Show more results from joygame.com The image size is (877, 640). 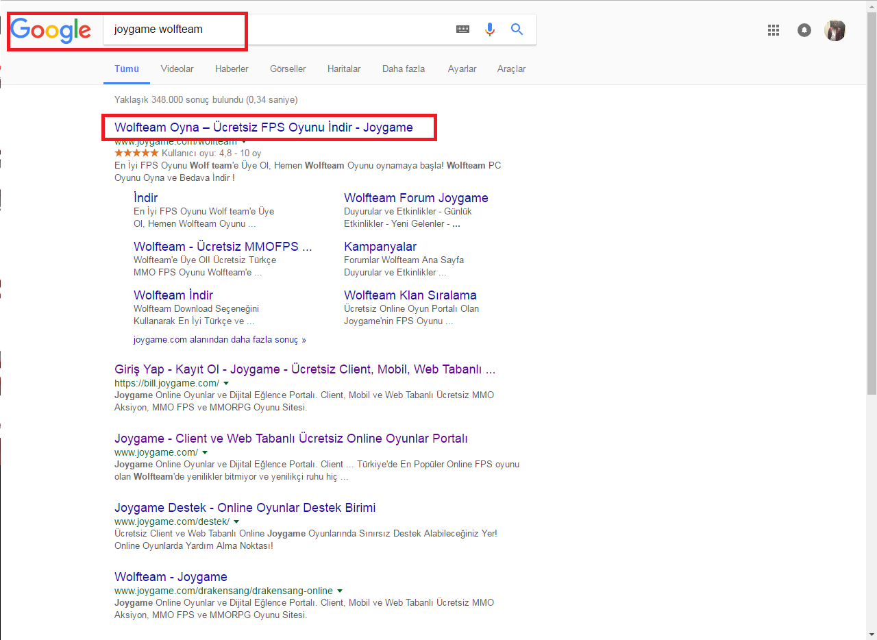point(220,339)
